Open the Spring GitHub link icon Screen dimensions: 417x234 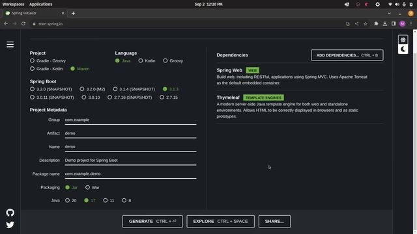[x=10, y=213]
